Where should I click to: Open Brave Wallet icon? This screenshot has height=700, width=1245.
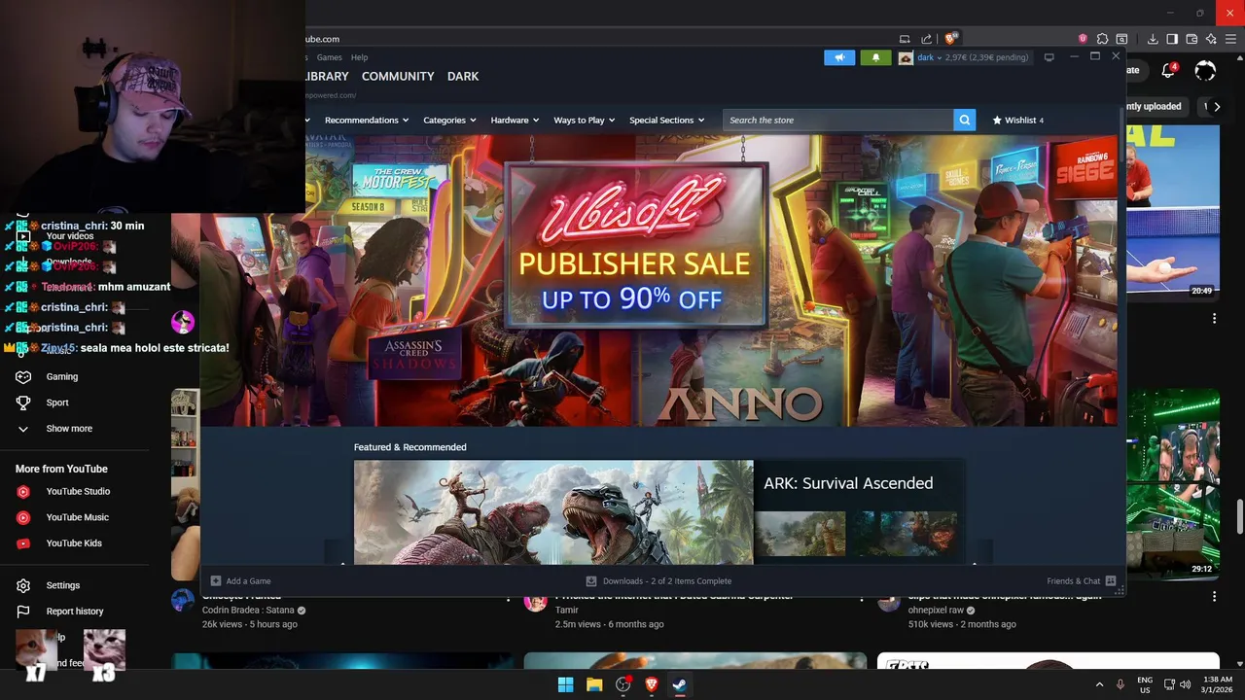1192,39
